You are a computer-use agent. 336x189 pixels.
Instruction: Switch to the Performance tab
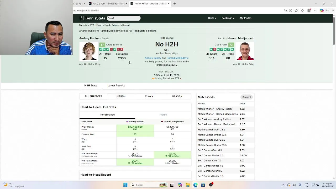pos(107,115)
